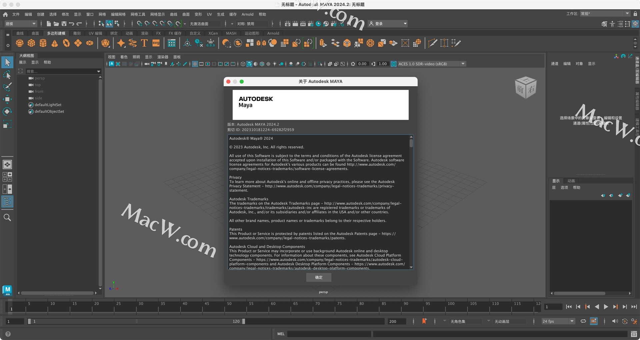Create a polygon cone from shelf
The height and width of the screenshot is (340, 640).
(x=55, y=43)
